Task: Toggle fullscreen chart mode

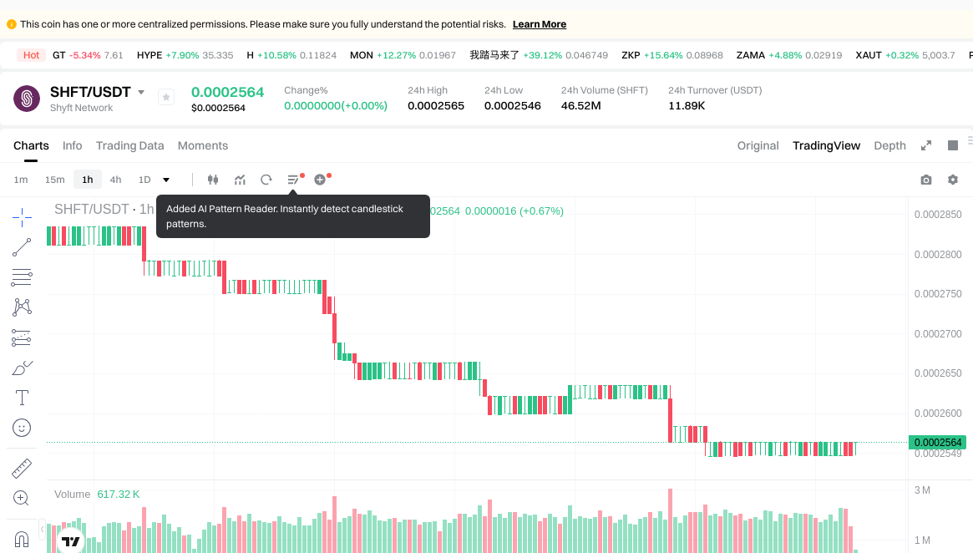Action: tap(926, 145)
